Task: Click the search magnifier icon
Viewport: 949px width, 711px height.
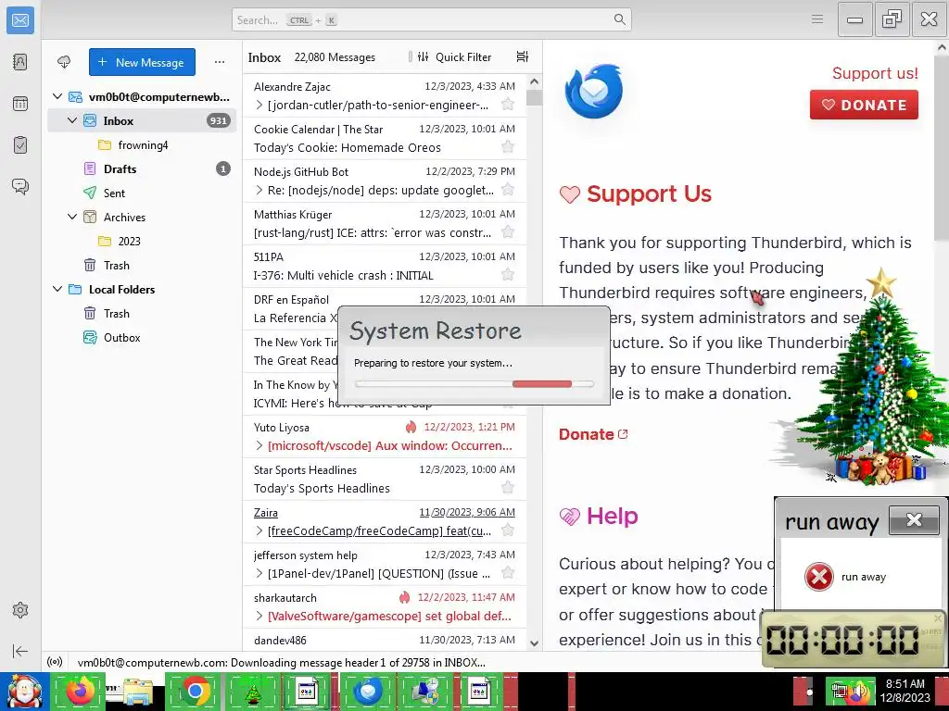Action: click(619, 19)
